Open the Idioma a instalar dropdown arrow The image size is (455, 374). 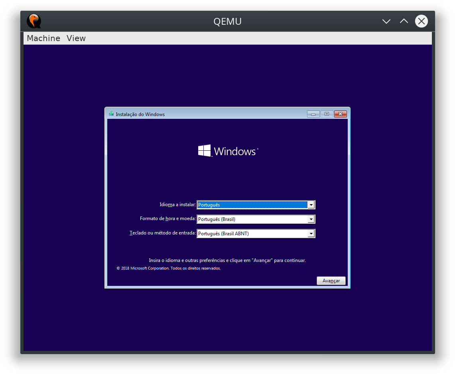click(x=311, y=205)
